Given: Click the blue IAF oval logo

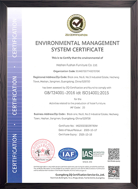Looking at the screenshot, I should [68, 154].
